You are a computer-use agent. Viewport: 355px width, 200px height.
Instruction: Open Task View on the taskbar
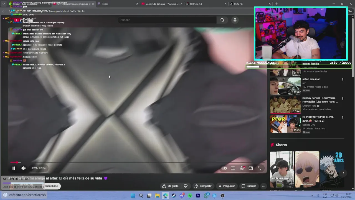point(149,196)
